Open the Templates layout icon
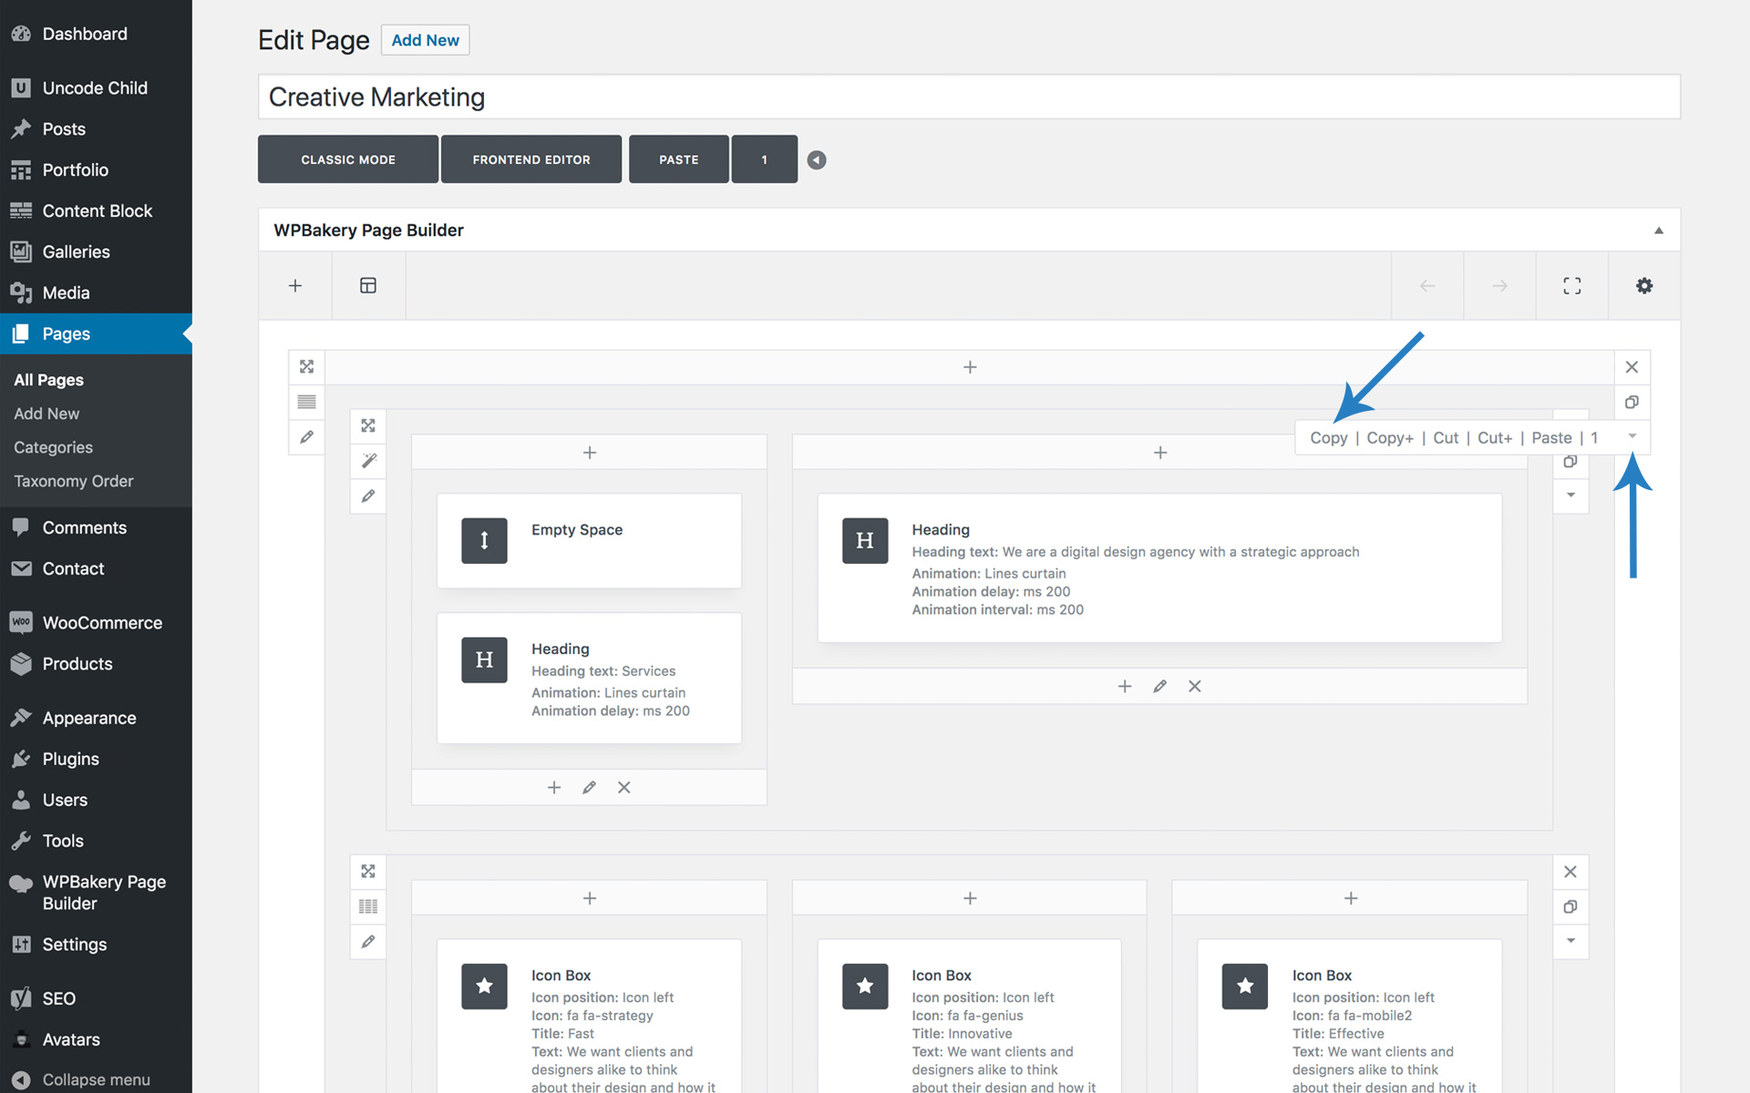The width and height of the screenshot is (1750, 1093). click(x=368, y=286)
